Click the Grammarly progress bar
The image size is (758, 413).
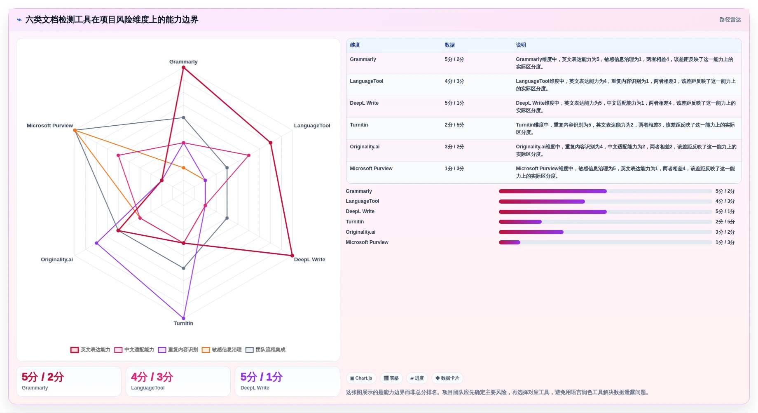(605, 191)
